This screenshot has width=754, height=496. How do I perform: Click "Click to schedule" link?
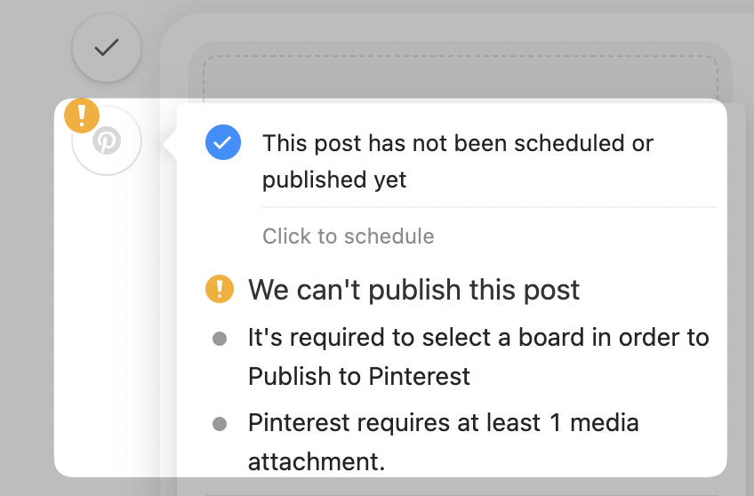point(349,236)
